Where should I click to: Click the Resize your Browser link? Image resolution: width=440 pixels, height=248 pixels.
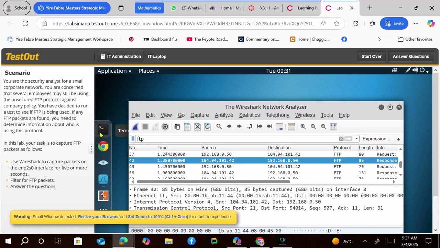click(x=98, y=217)
